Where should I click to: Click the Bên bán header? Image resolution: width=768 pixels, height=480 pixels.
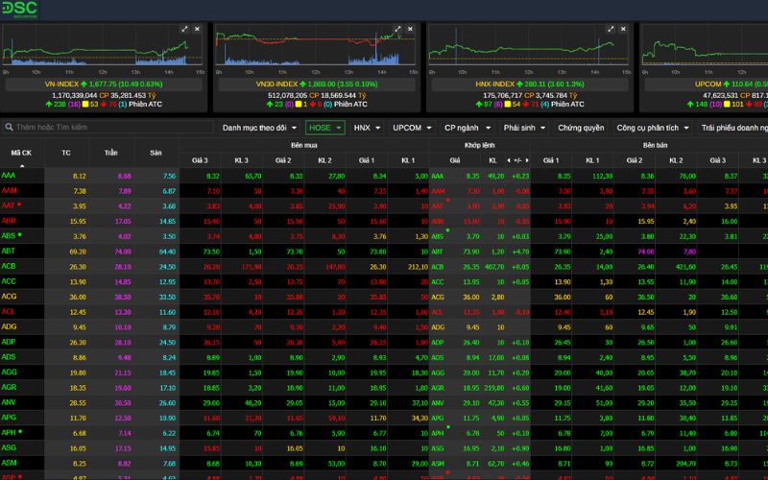click(655, 145)
